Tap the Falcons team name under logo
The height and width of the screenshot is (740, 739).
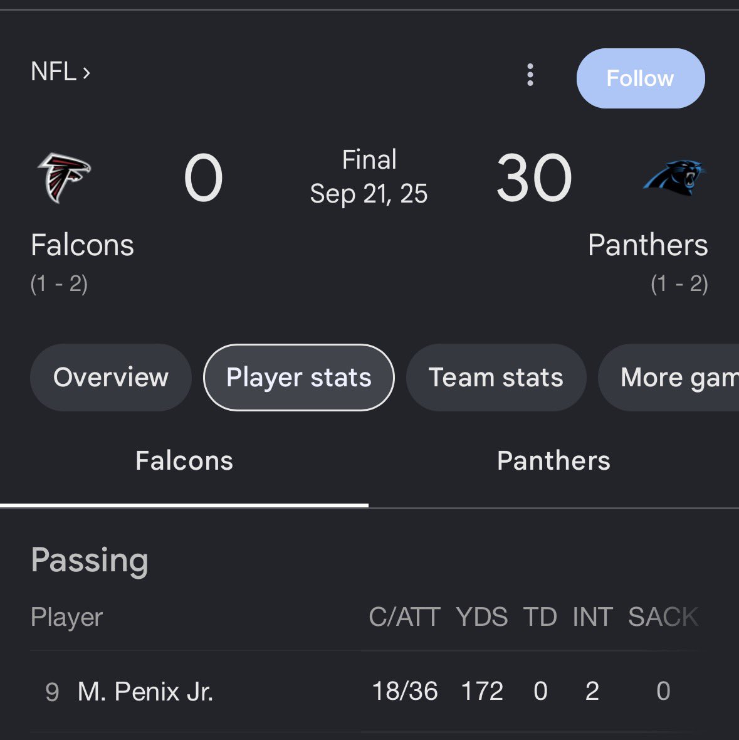pyautogui.click(x=83, y=245)
